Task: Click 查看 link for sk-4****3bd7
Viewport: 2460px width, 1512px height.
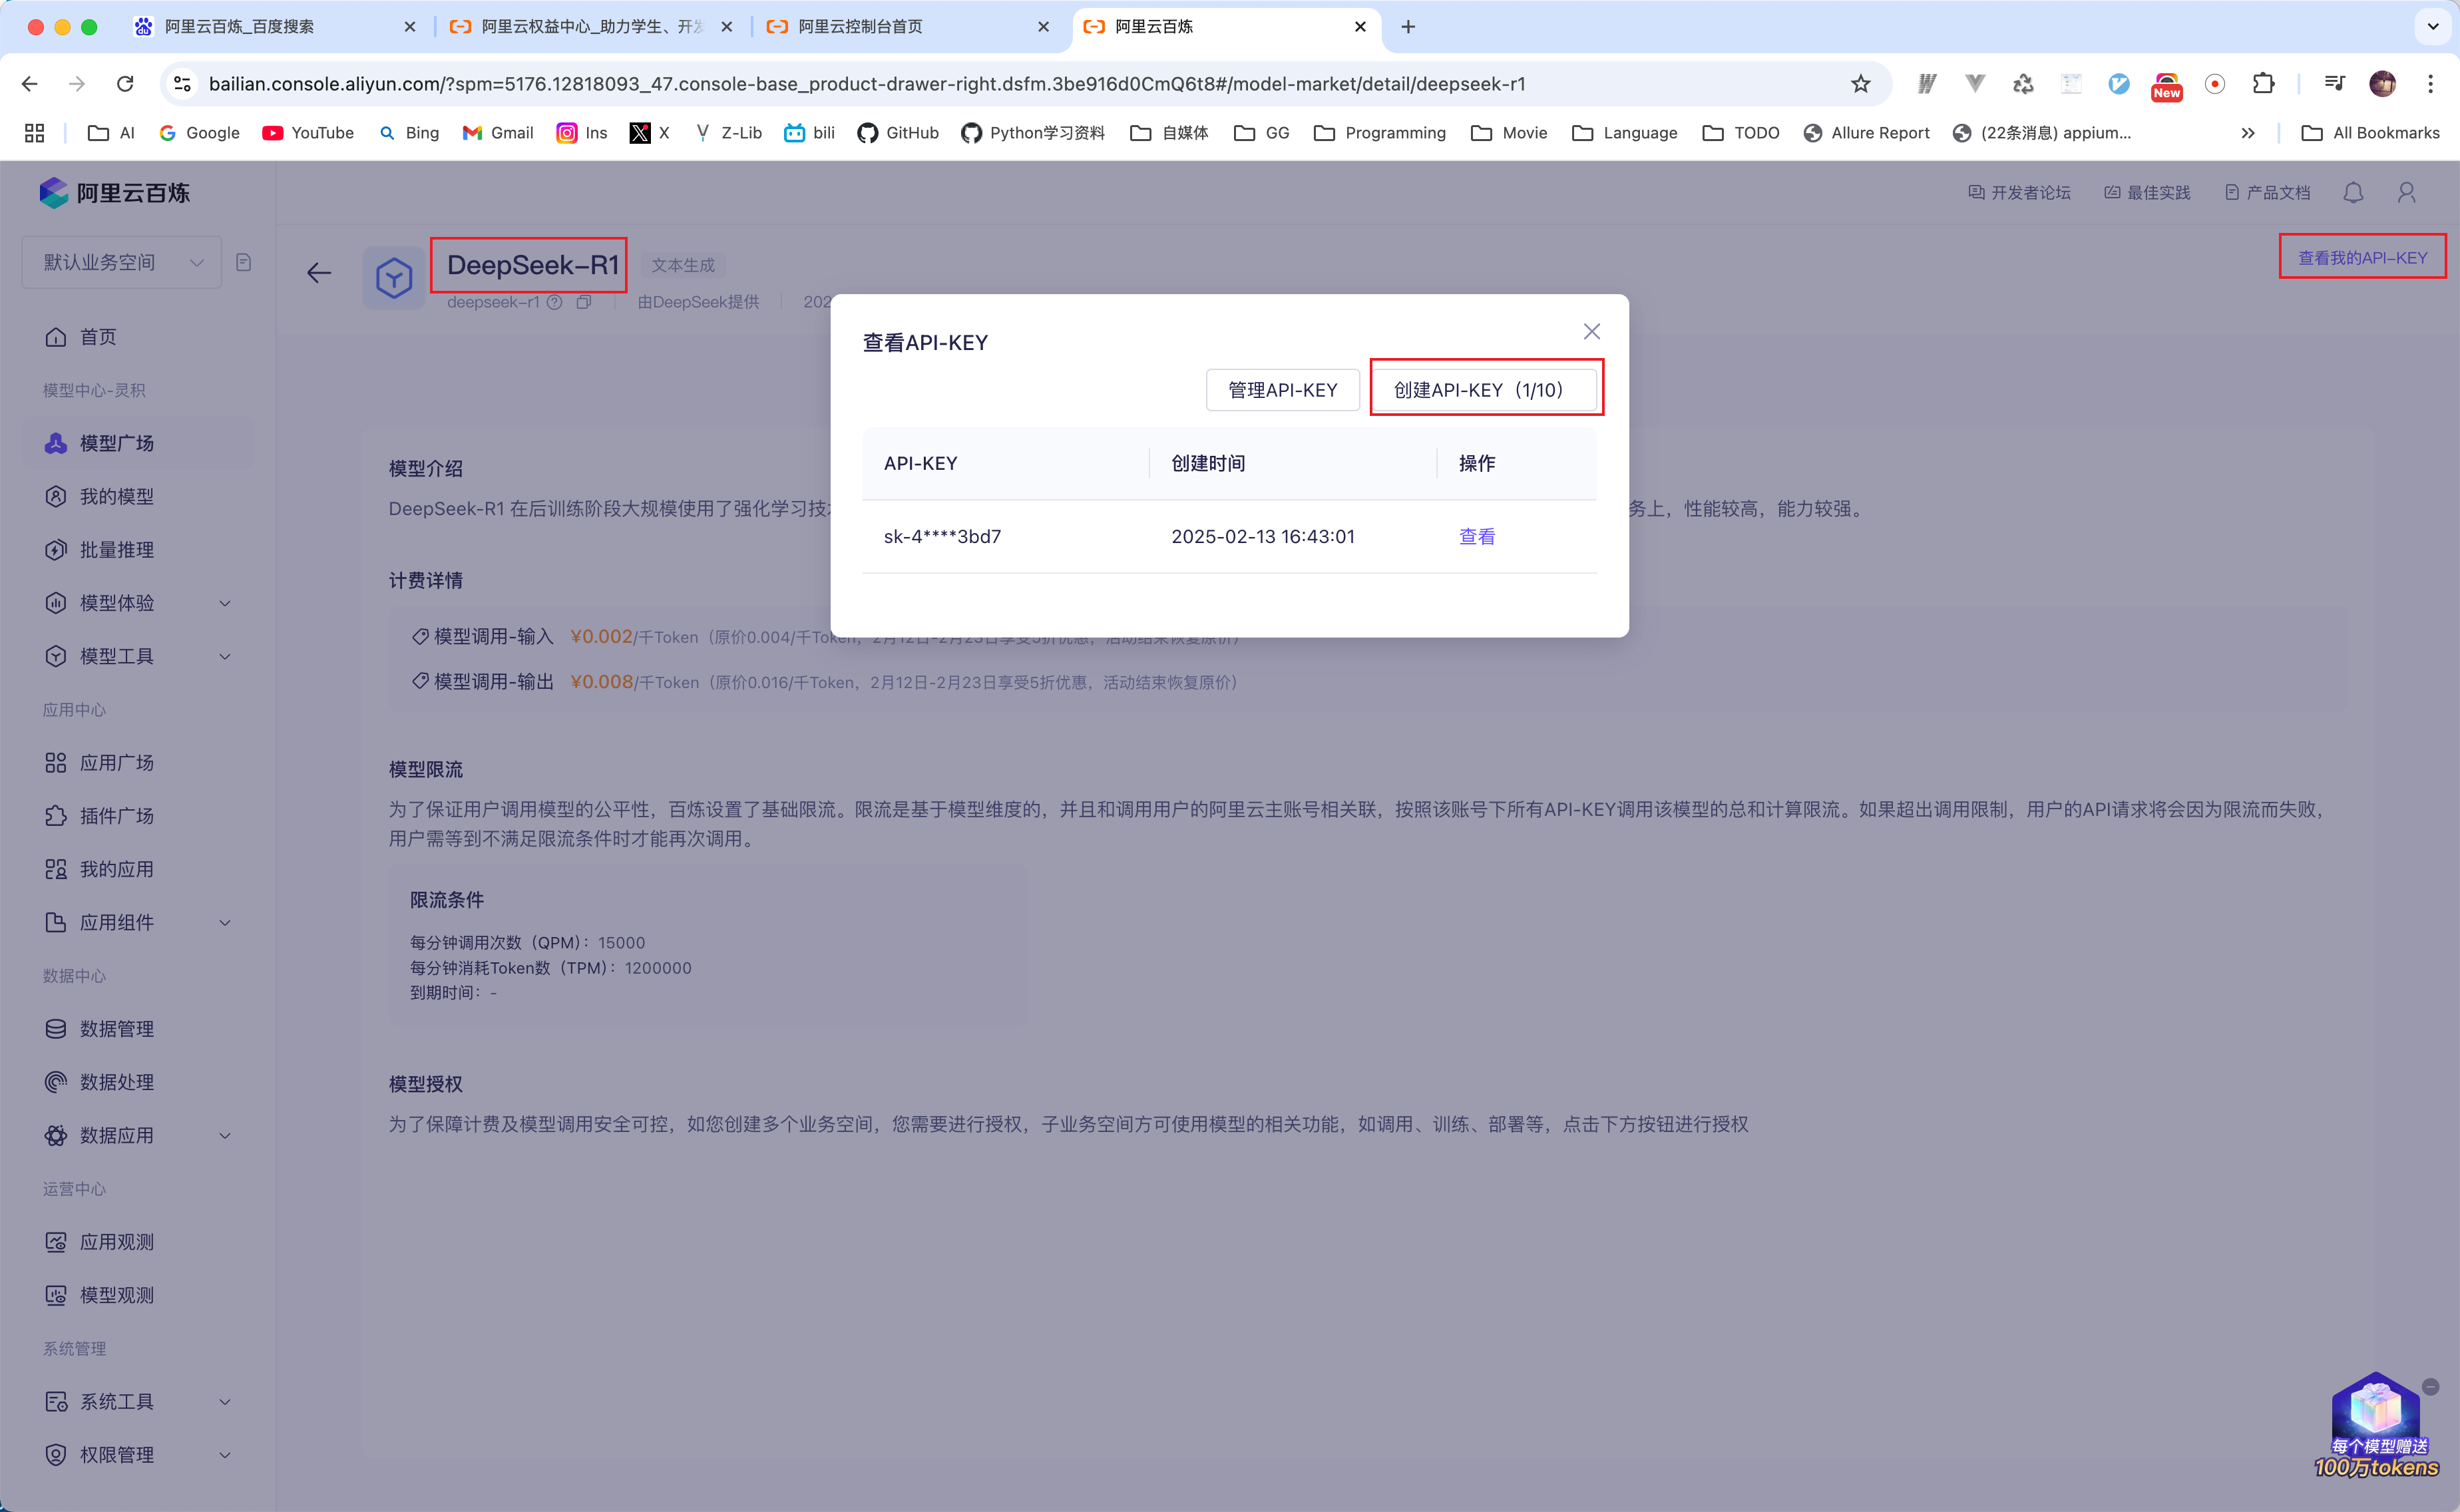Action: click(1476, 536)
